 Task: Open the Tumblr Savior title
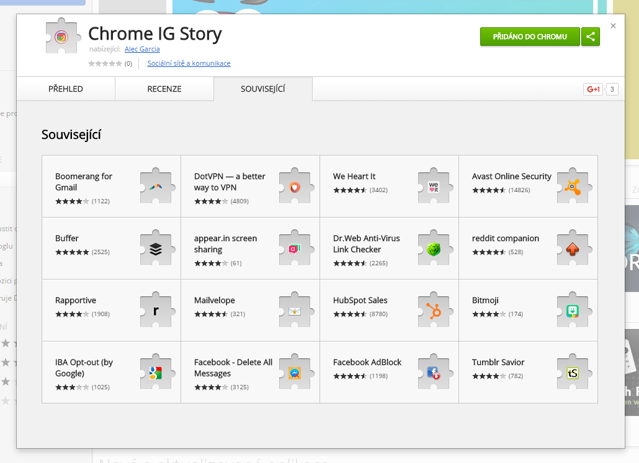click(498, 362)
